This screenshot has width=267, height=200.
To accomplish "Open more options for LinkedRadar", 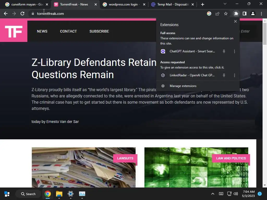I will [x=234, y=75].
